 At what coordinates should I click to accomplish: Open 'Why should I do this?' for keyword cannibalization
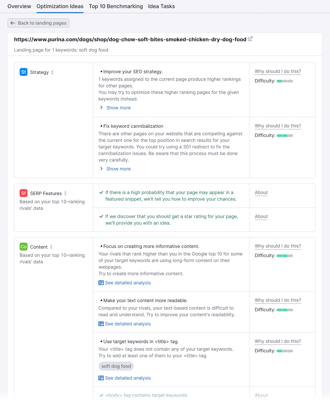(278, 126)
